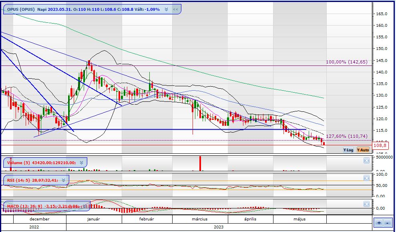Image resolution: width=396 pixels, height=232 pixels.
Task: Toggle Y Auto scaling
Action: pyautogui.click(x=363, y=150)
